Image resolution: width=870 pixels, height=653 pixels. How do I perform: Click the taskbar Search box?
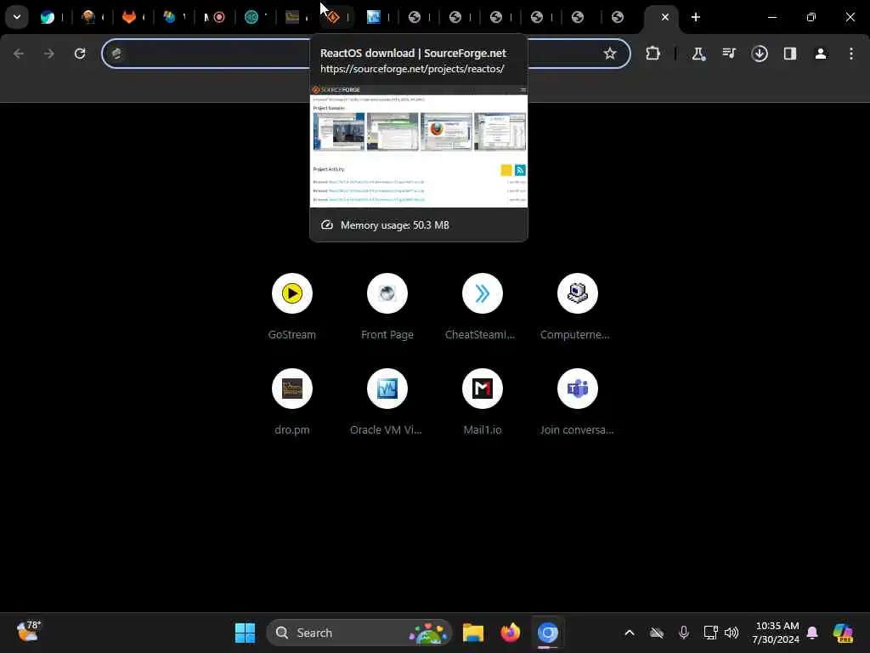(x=359, y=633)
